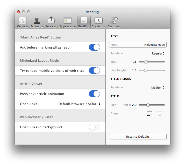
Task: Toggle Ask before marking all as read
Action: [94, 47]
